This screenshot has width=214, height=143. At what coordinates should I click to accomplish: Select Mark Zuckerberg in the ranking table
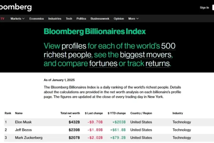29,138
